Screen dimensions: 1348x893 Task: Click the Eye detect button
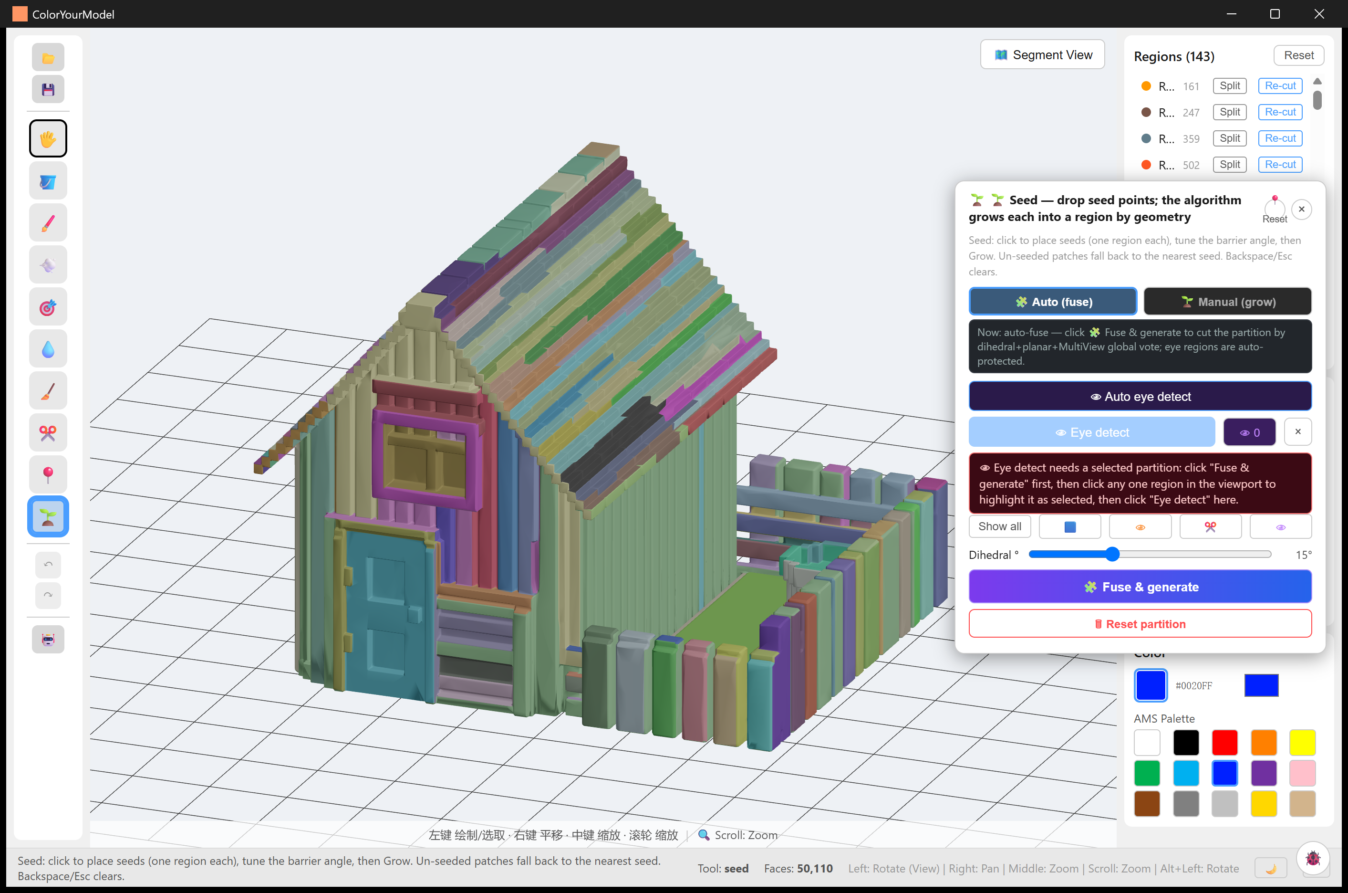click(1092, 432)
